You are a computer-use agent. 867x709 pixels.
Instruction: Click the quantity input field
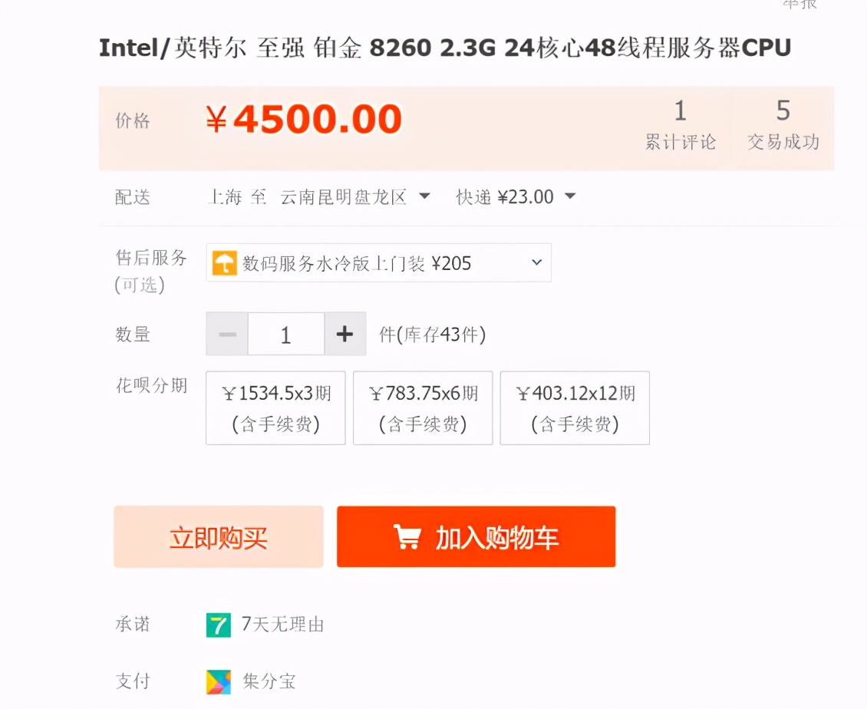coord(285,334)
